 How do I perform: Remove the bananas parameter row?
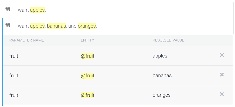click(x=222, y=75)
